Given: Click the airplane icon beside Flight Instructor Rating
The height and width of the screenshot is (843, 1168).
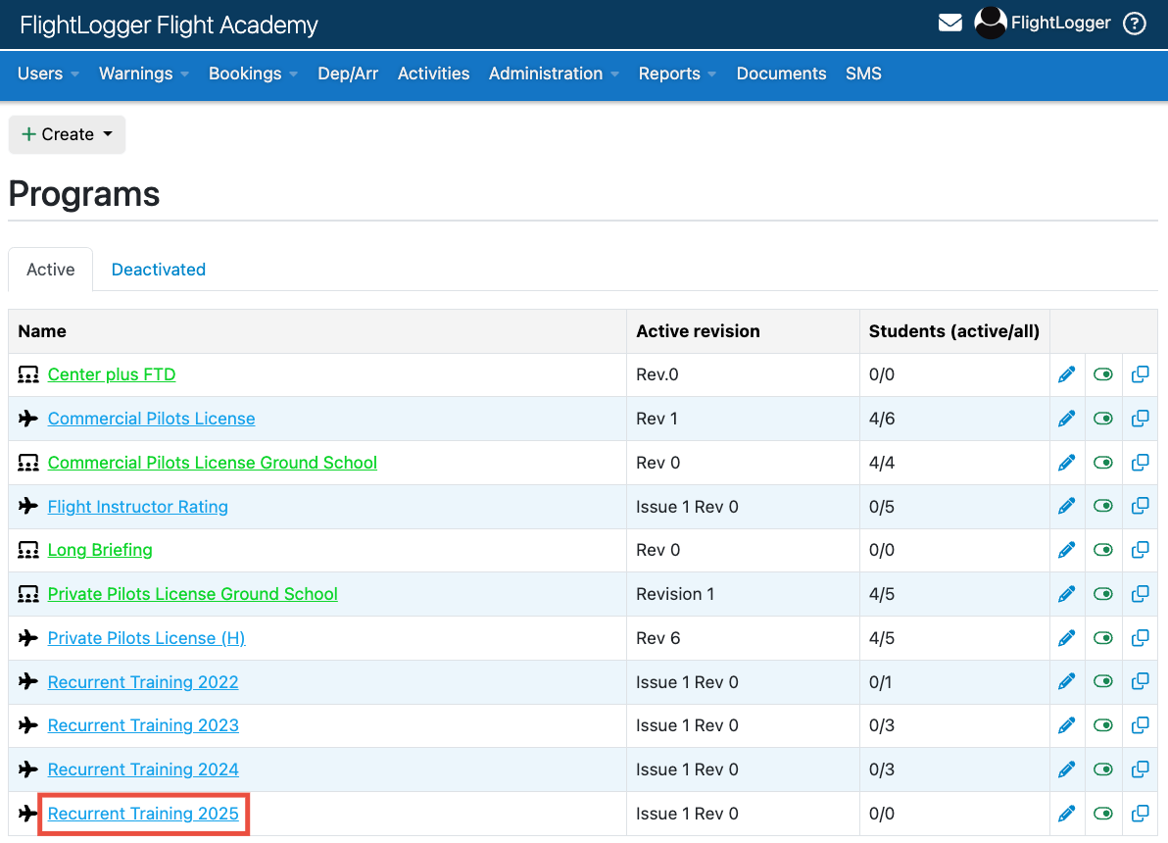Looking at the screenshot, I should (x=27, y=506).
